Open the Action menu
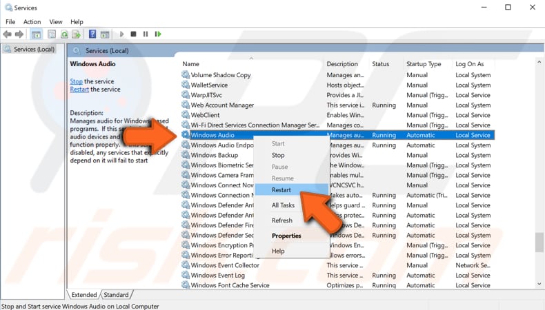This screenshot has height=310, width=545. tap(32, 22)
